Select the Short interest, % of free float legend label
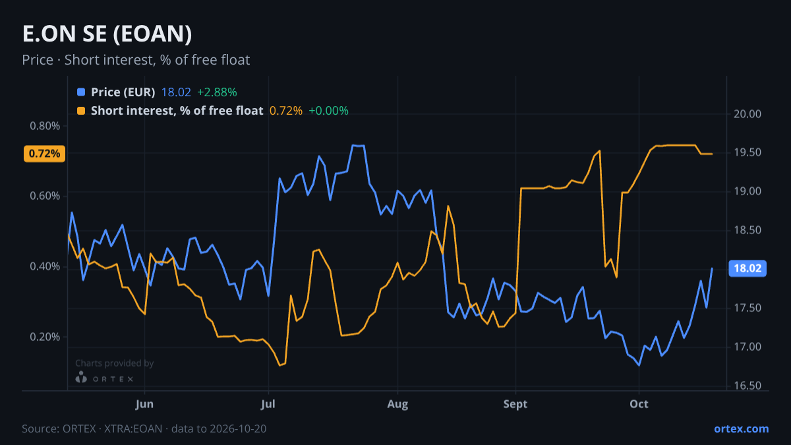Viewport: 791px width, 445px height. [177, 111]
